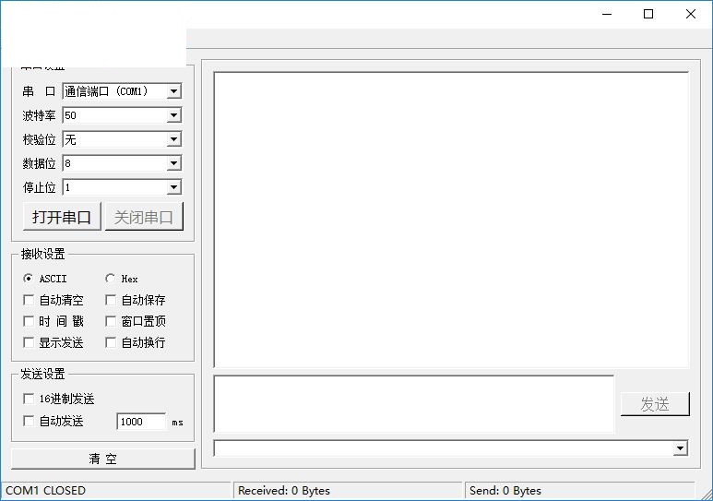Open the 停止位 stop bits dropdown

pyautogui.click(x=173, y=187)
